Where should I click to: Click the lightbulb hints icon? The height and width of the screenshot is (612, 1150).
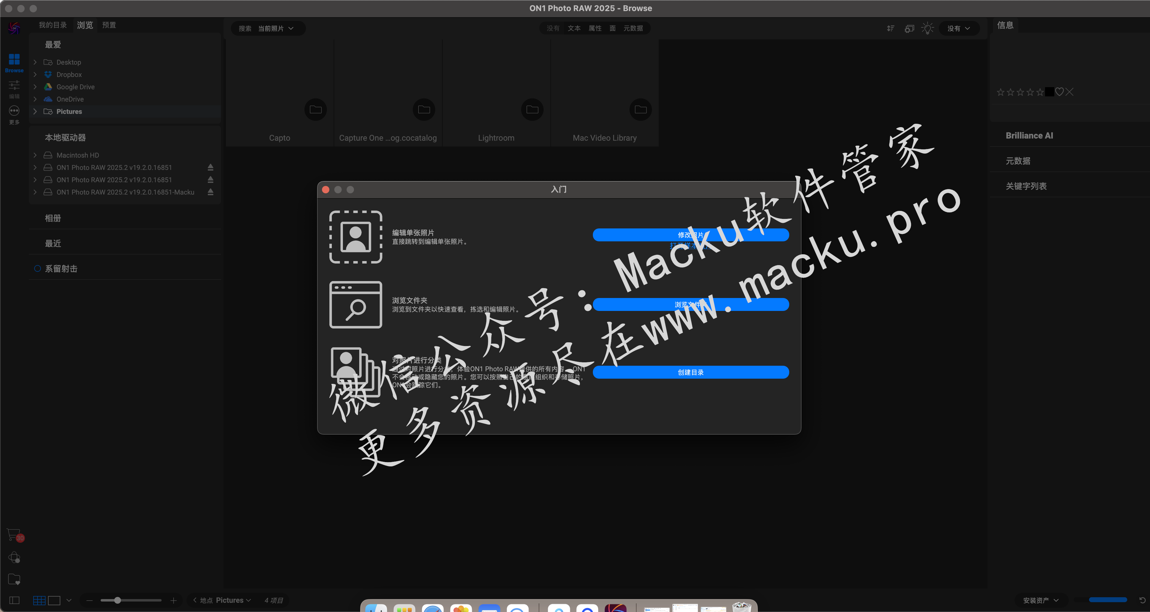click(928, 29)
